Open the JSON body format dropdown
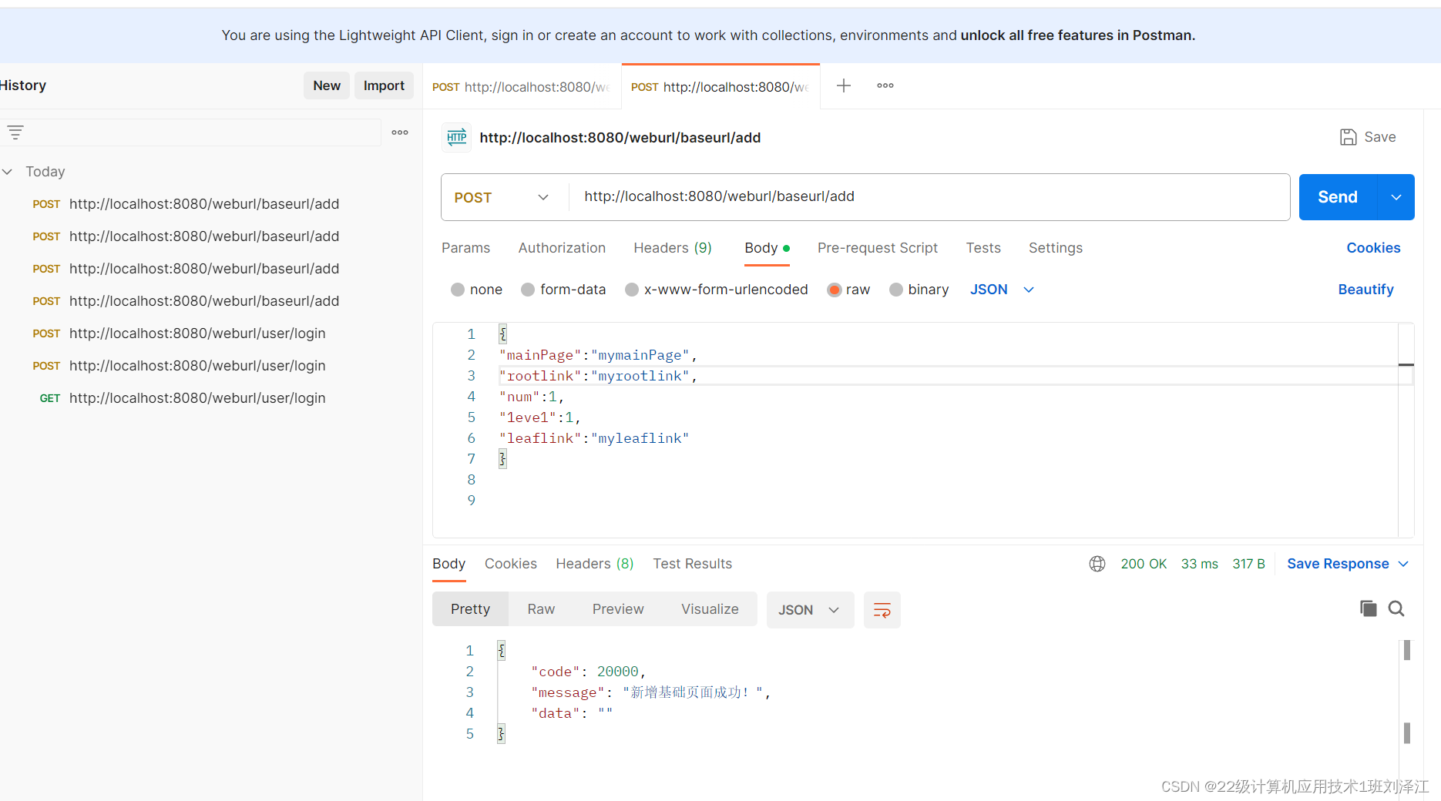The image size is (1441, 801). coord(1002,290)
